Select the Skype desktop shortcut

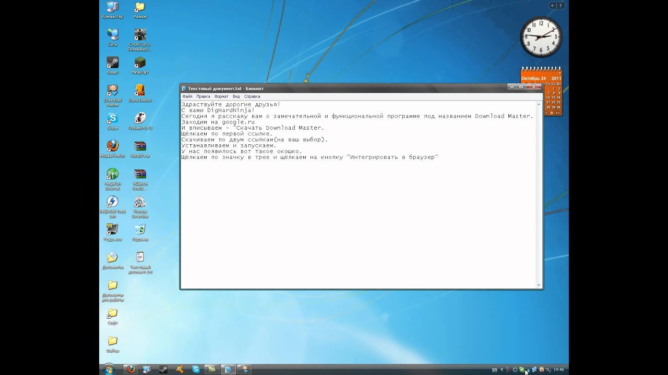coord(112,121)
